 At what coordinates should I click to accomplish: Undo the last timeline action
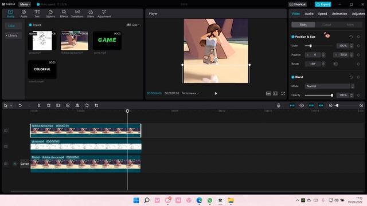tap(20, 105)
